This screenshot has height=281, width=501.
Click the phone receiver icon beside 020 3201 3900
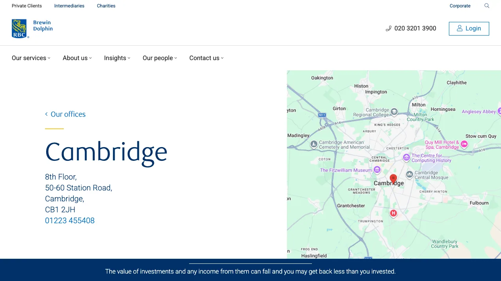click(x=388, y=28)
